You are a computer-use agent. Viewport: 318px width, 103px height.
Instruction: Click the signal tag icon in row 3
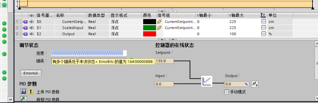coord(25,34)
